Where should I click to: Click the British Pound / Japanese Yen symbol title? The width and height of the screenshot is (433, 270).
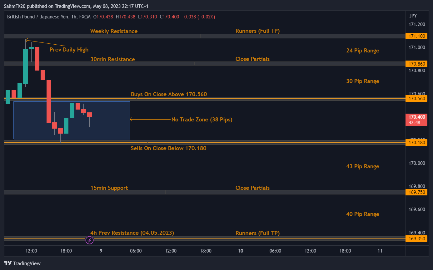click(42, 17)
